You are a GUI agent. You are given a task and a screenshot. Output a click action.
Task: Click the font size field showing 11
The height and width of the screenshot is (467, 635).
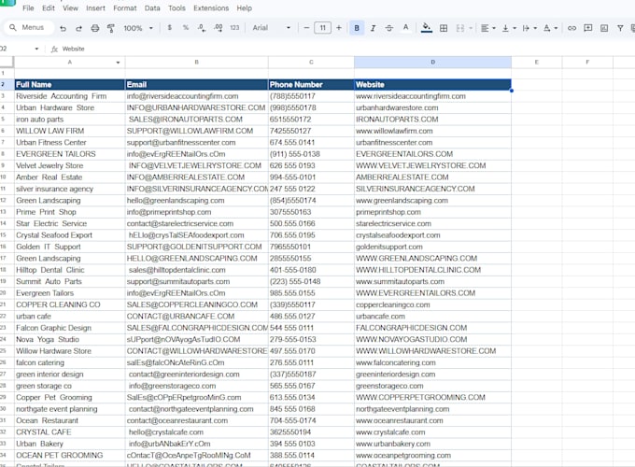click(322, 27)
